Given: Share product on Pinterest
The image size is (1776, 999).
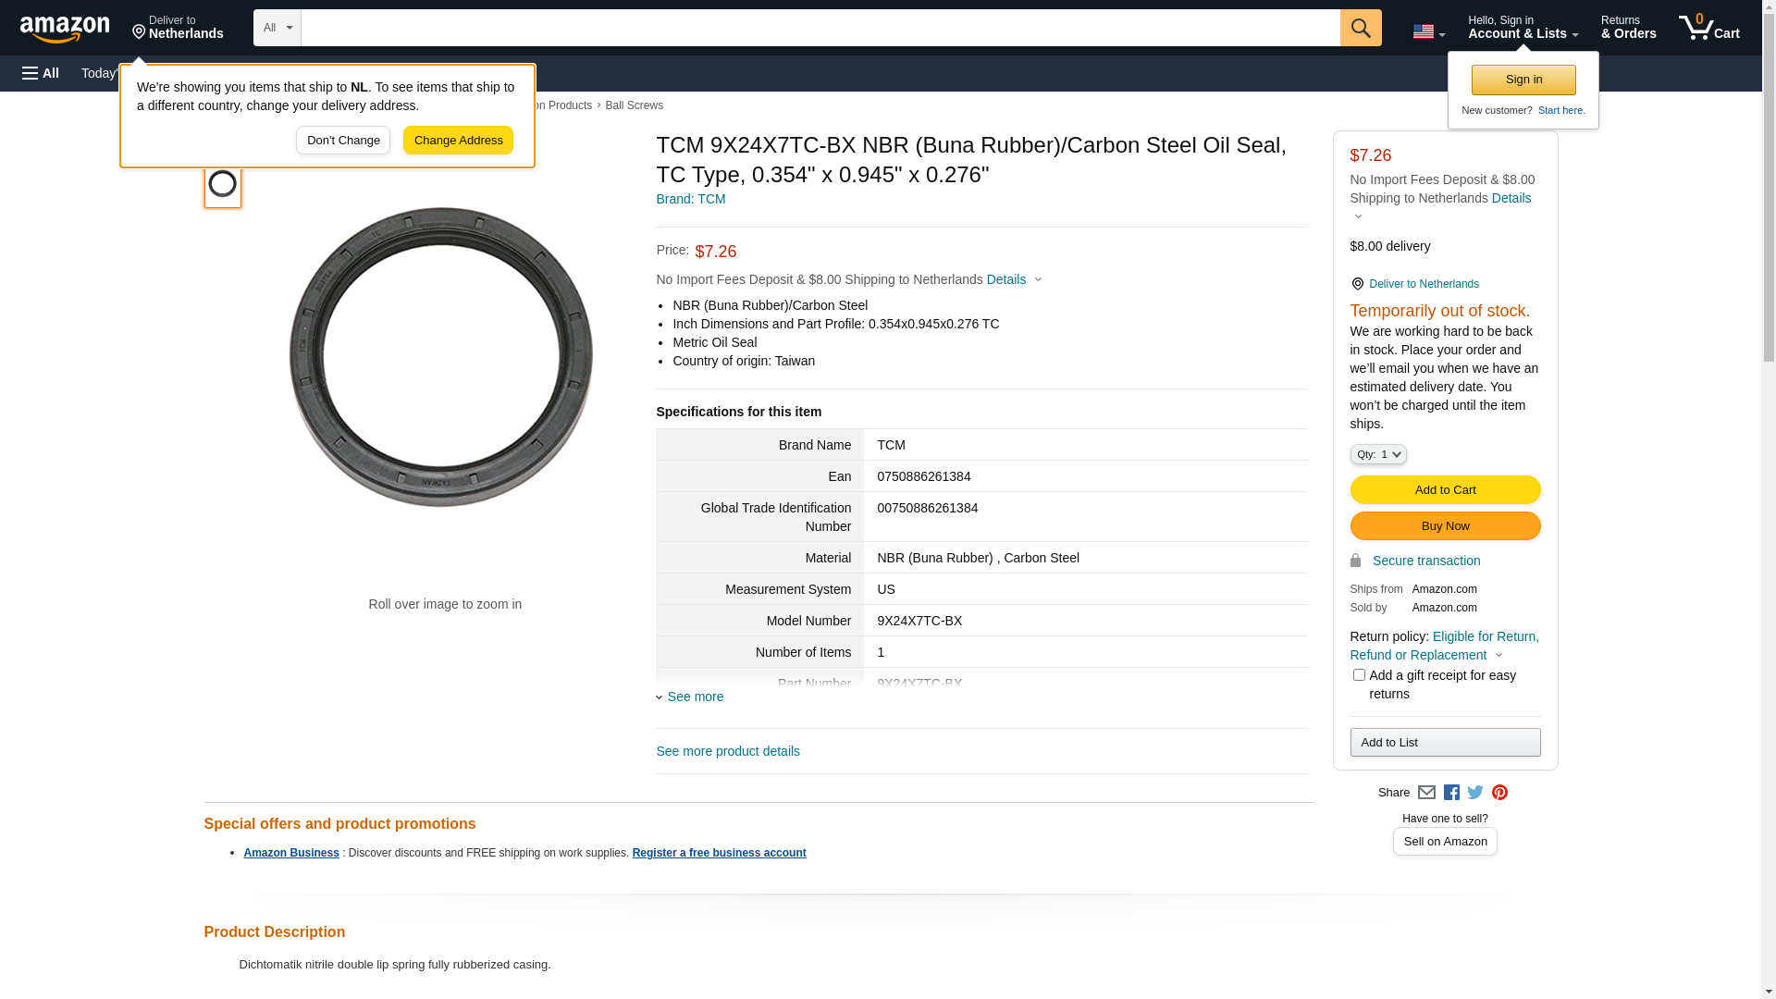Looking at the screenshot, I should click(1499, 793).
